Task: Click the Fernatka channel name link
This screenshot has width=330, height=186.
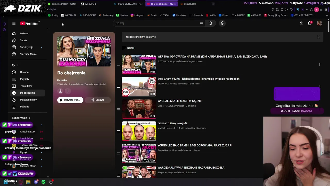Action: [x=62, y=80]
